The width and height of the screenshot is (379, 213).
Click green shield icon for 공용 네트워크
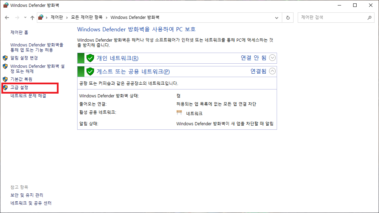click(90, 72)
